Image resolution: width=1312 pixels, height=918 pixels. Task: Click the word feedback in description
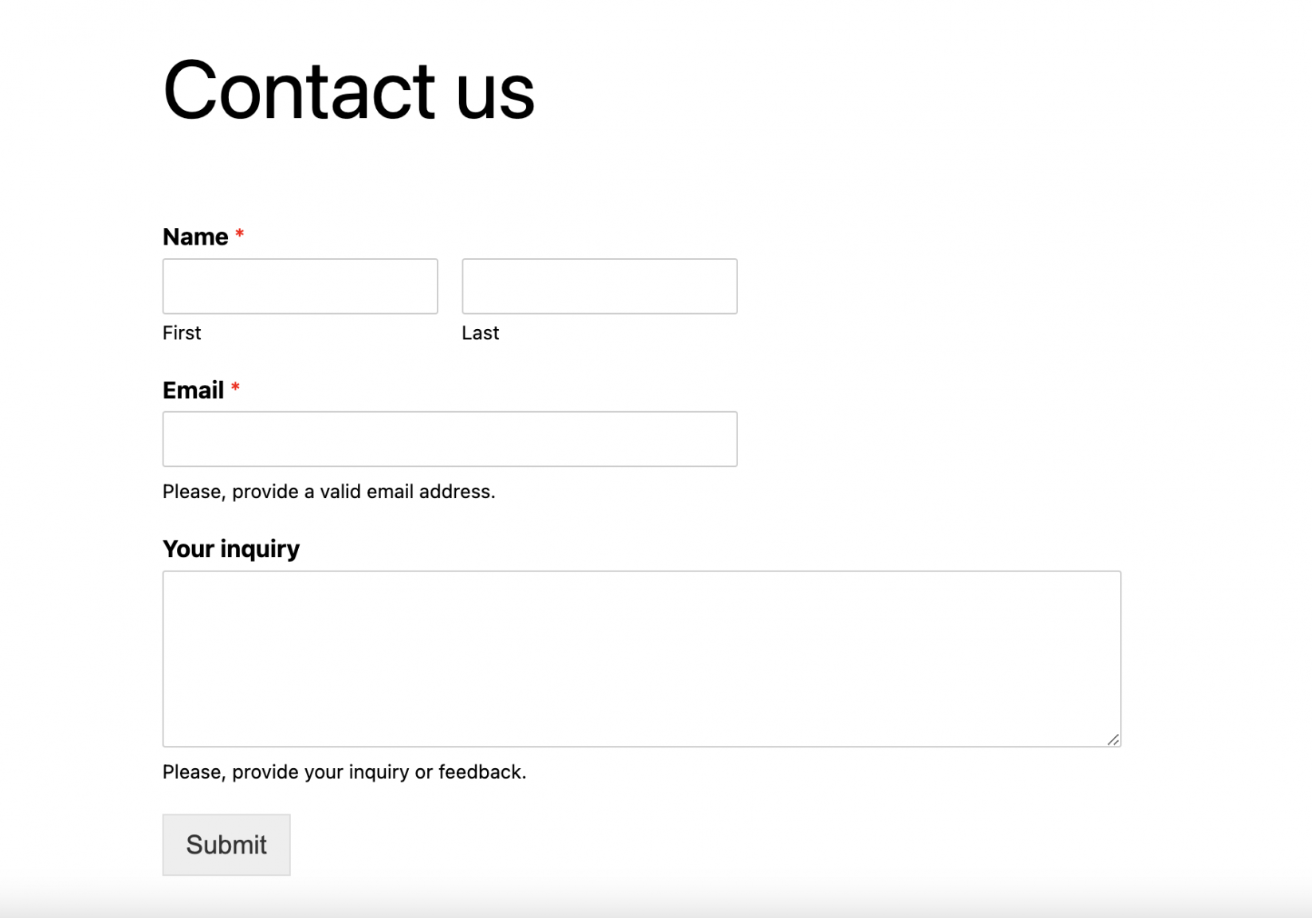pos(481,772)
